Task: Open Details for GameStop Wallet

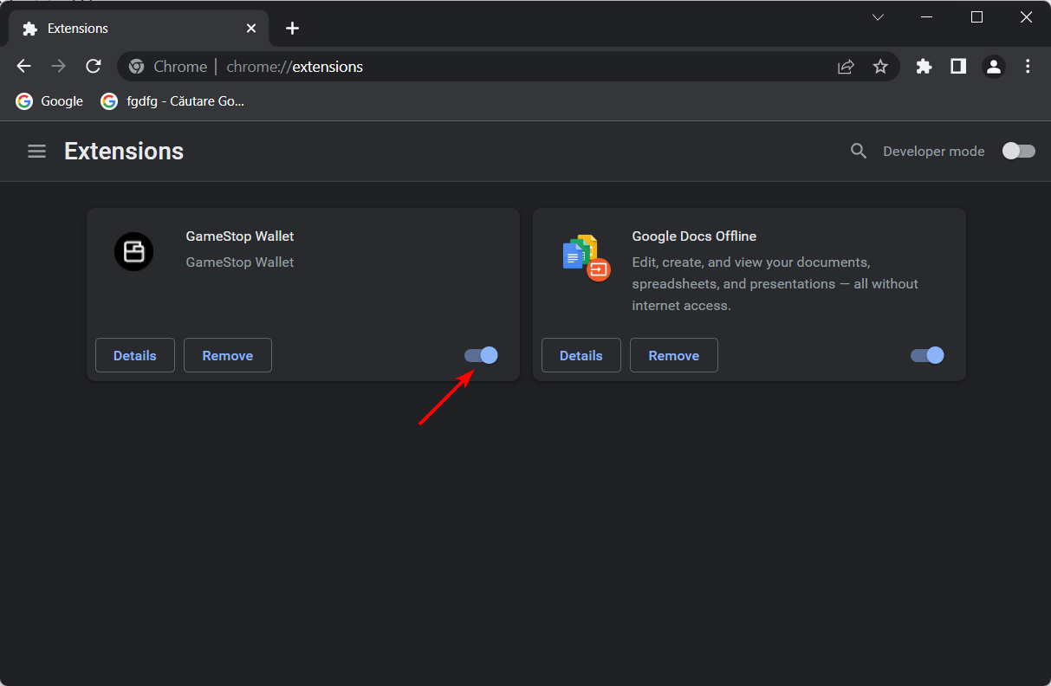Action: pos(134,355)
